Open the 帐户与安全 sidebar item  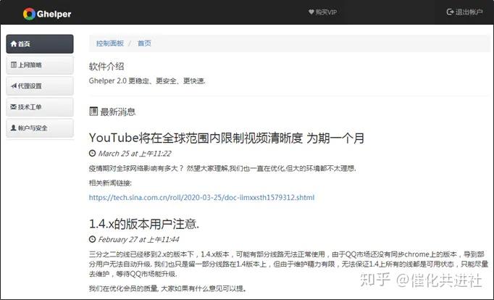40,128
